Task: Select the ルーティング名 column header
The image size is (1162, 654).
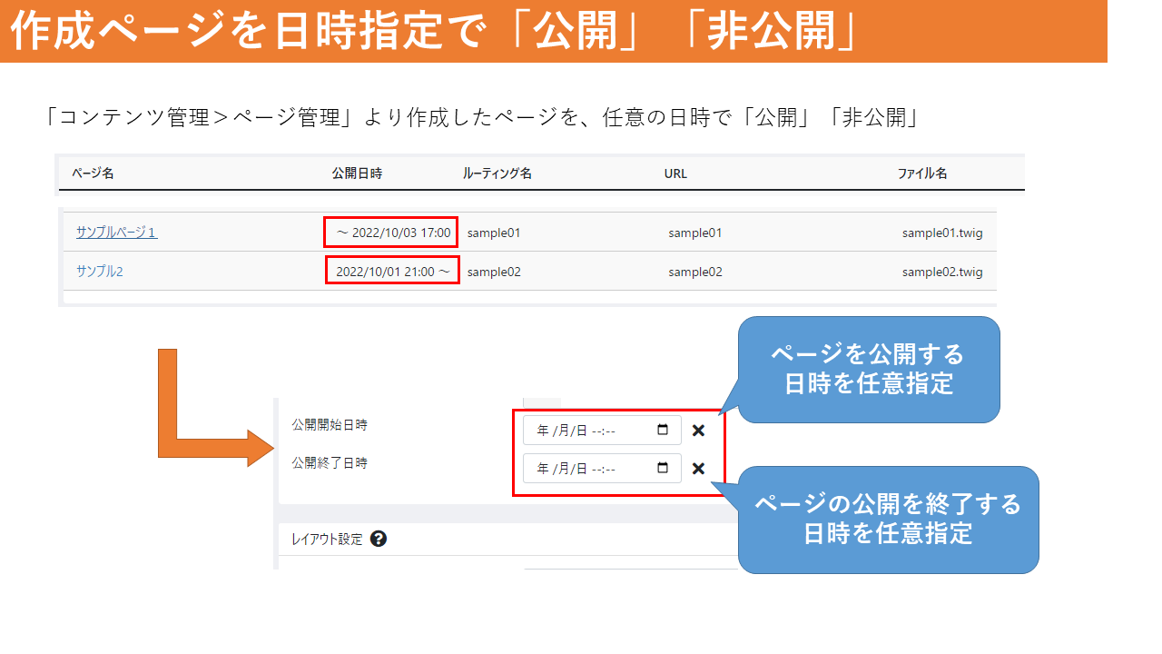Action: pyautogui.click(x=497, y=173)
